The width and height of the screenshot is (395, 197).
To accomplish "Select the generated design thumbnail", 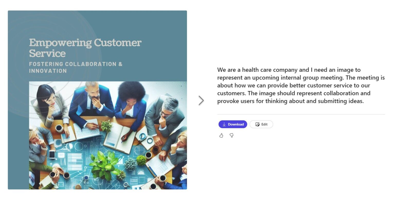I will click(x=97, y=100).
